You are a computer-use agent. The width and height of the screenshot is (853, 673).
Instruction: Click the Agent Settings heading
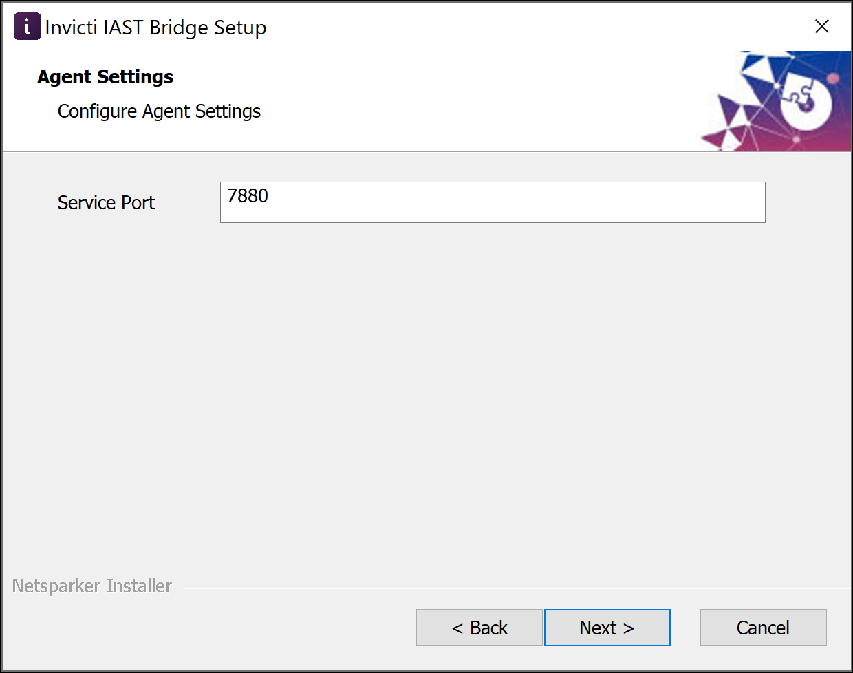(105, 76)
